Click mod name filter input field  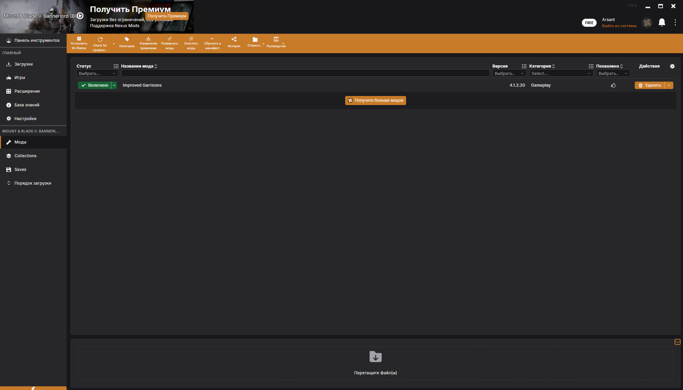click(305, 73)
